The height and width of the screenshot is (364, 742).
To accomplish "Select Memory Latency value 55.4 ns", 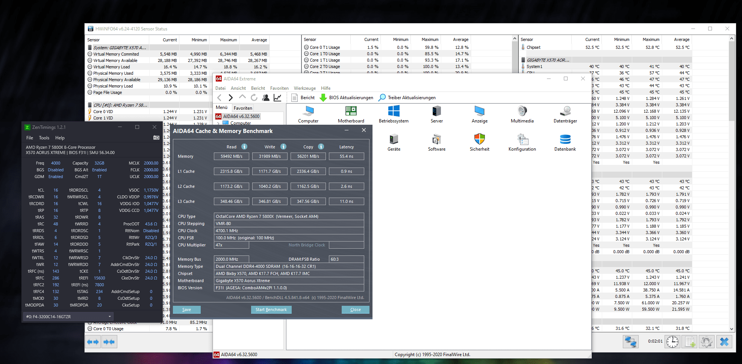I will [346, 156].
